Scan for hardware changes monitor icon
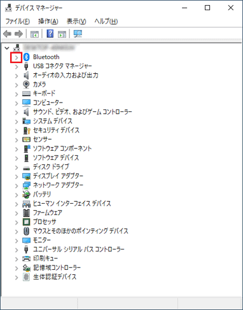 point(78,34)
